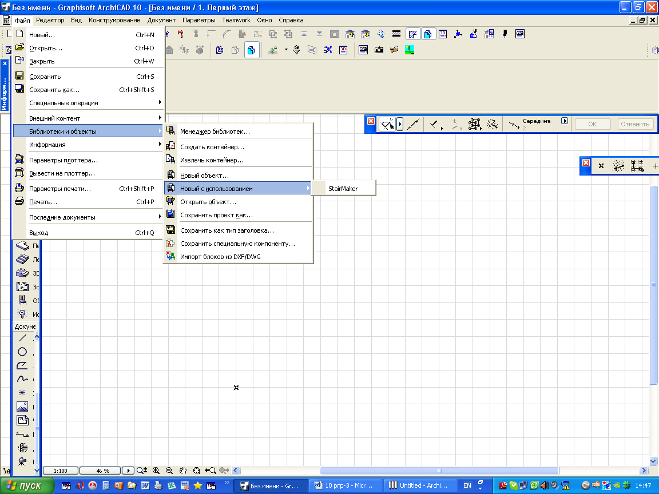659x494 pixels.
Task: Toggle the floor plan window toolbar icon
Action: (413, 34)
